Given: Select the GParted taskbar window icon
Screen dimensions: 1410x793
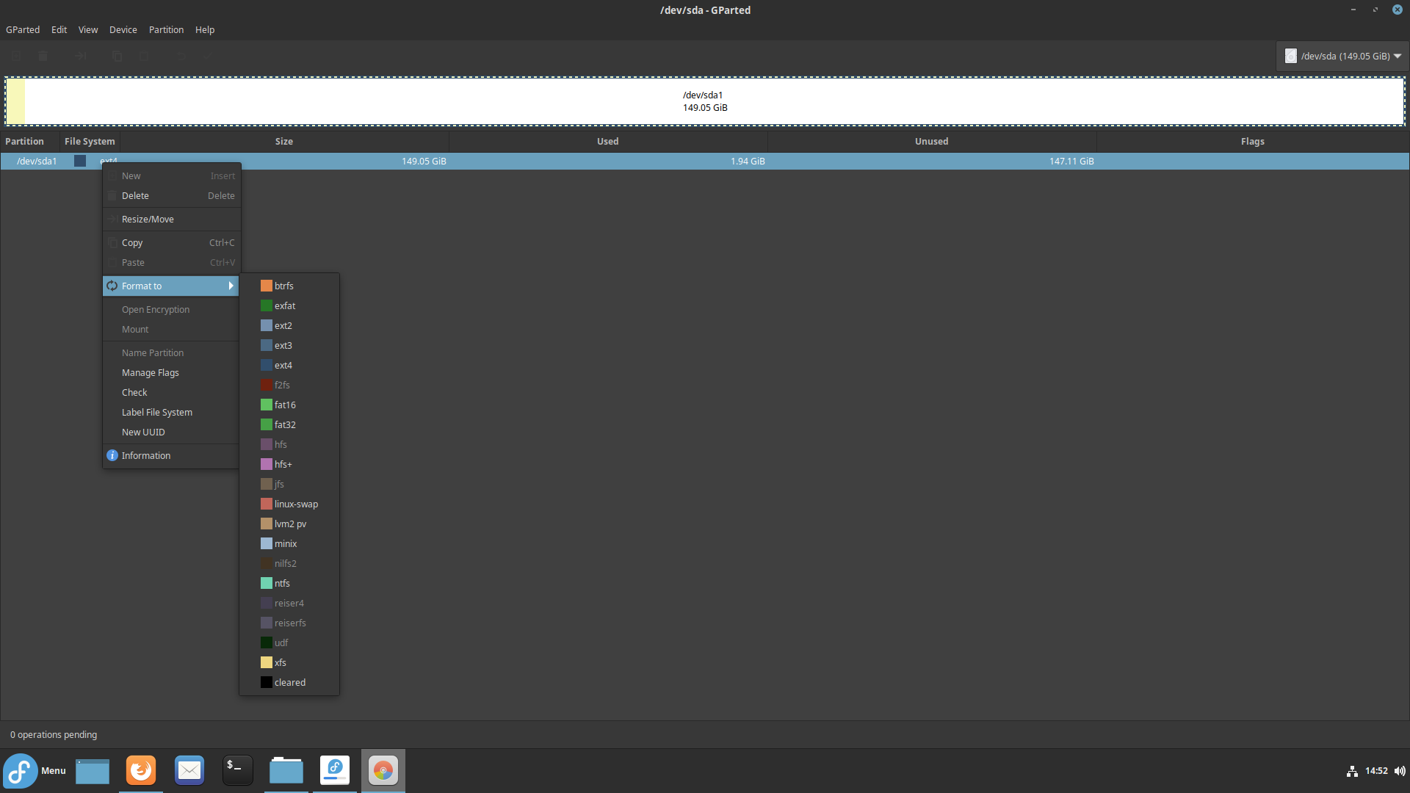Looking at the screenshot, I should [x=383, y=770].
